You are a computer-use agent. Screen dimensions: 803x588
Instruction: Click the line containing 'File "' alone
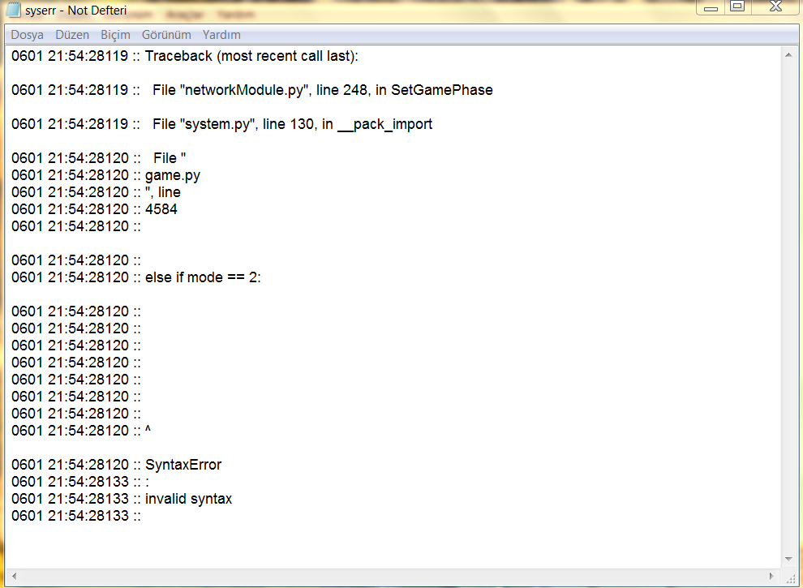[x=99, y=158]
